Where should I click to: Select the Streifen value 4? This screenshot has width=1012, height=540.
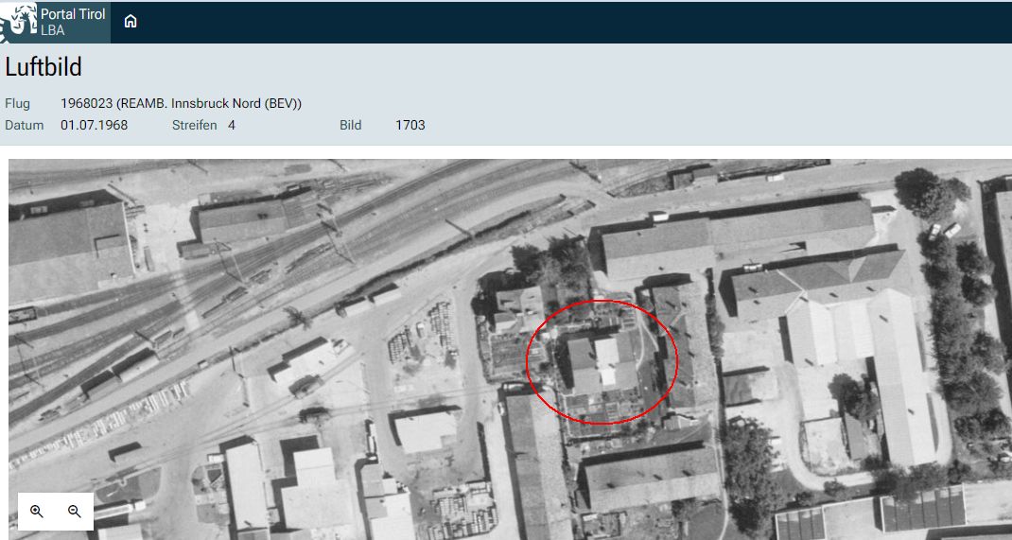point(231,125)
